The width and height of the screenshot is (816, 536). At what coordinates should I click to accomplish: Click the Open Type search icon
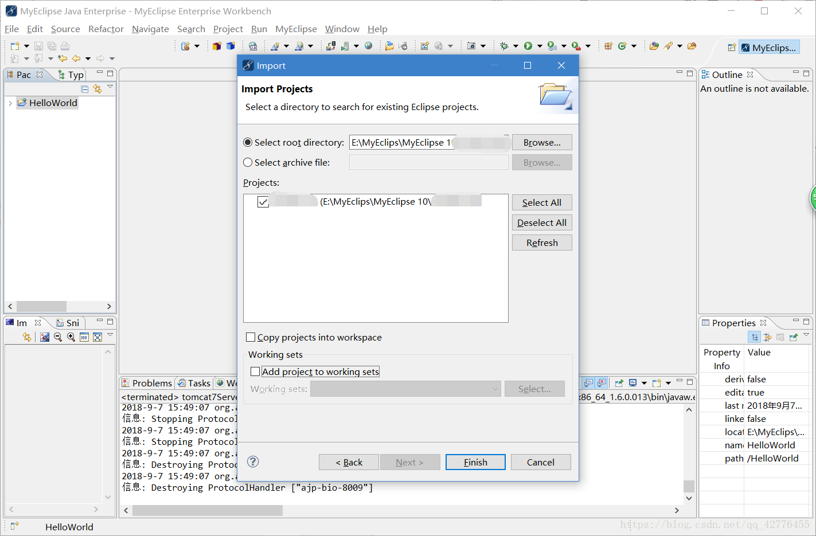pos(654,46)
